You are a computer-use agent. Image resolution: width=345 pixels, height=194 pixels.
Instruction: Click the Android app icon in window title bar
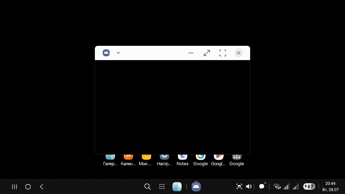(106, 53)
